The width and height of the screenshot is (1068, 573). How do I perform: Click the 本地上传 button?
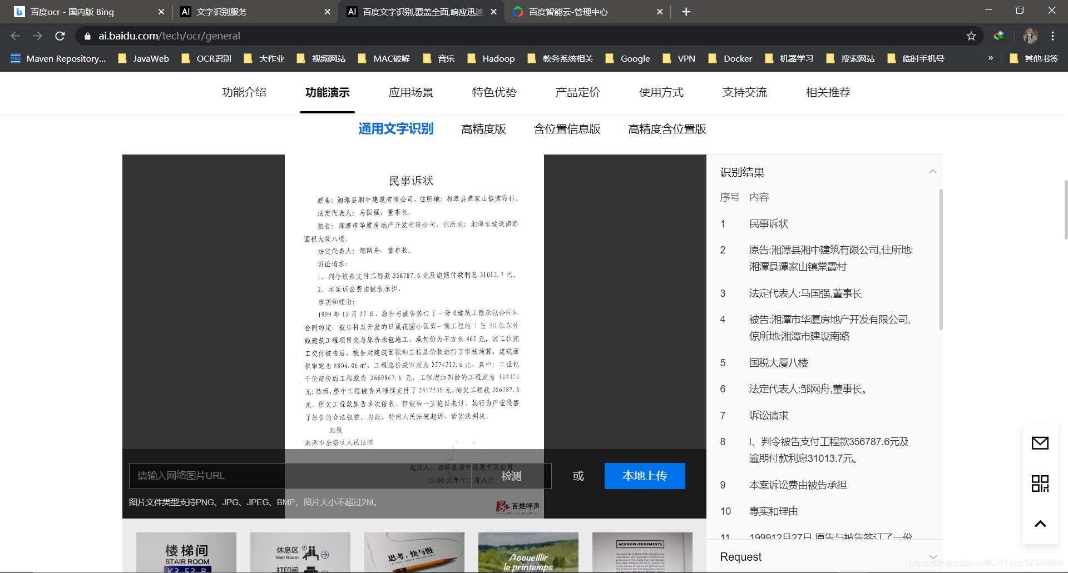(x=645, y=476)
